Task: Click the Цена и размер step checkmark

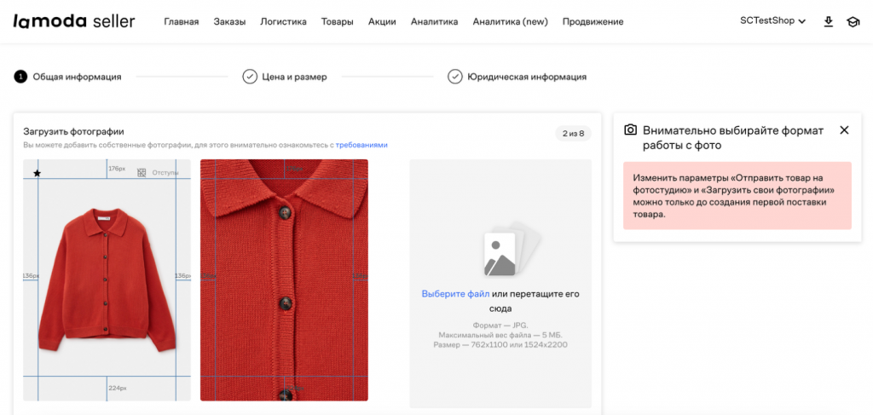Action: click(250, 77)
